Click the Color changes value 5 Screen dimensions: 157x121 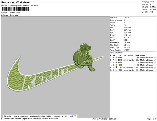124,20
